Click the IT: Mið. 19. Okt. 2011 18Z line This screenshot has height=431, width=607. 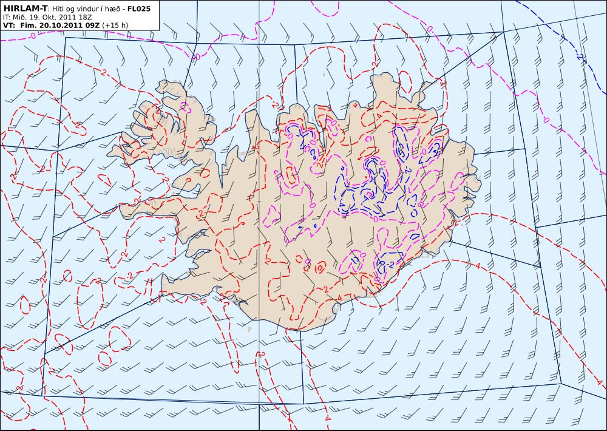coord(47,17)
